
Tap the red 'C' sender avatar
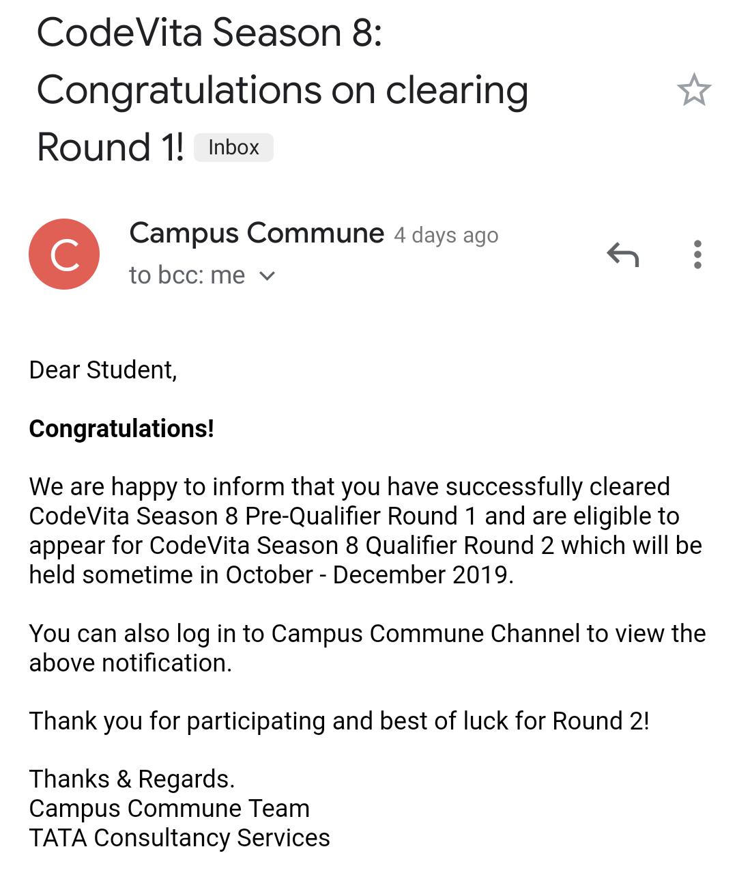(x=64, y=254)
